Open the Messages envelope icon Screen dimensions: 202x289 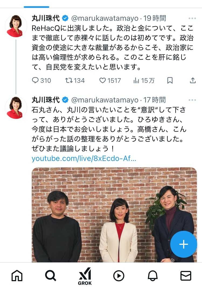[186, 276]
